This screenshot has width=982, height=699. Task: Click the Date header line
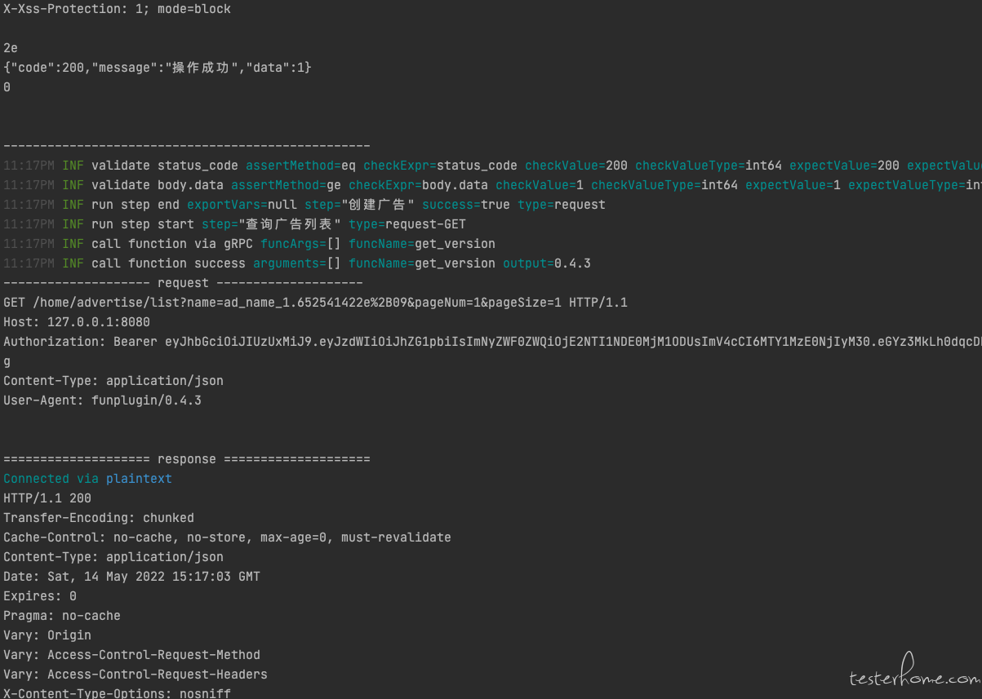(131, 577)
